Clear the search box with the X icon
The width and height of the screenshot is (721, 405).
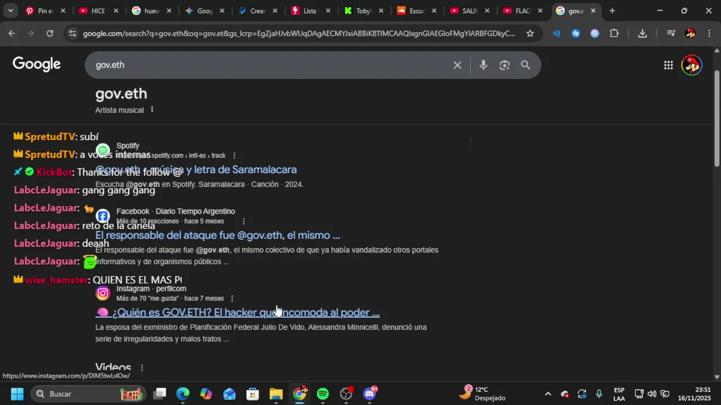pyautogui.click(x=457, y=65)
